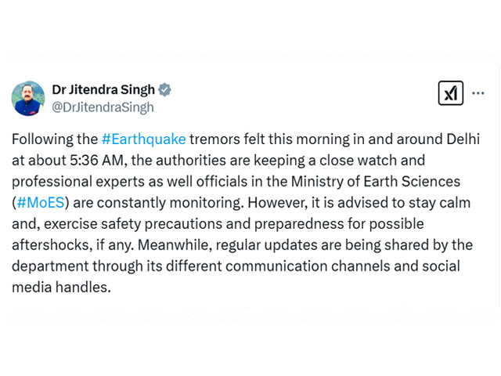
Task: Click the blue verified badge
Action: (165, 90)
